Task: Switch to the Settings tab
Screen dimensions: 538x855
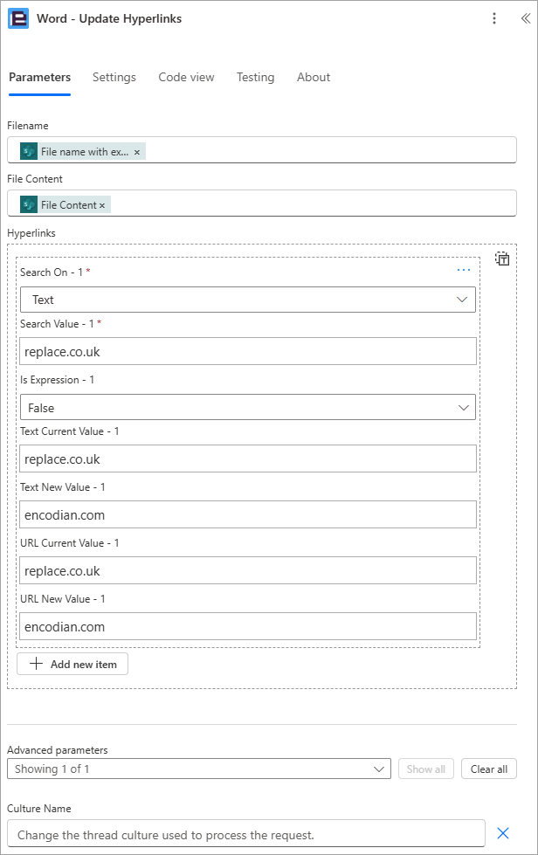Action: click(x=114, y=78)
